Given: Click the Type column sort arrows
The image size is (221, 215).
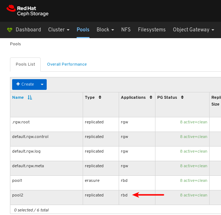Looking at the screenshot, I should [100, 97].
